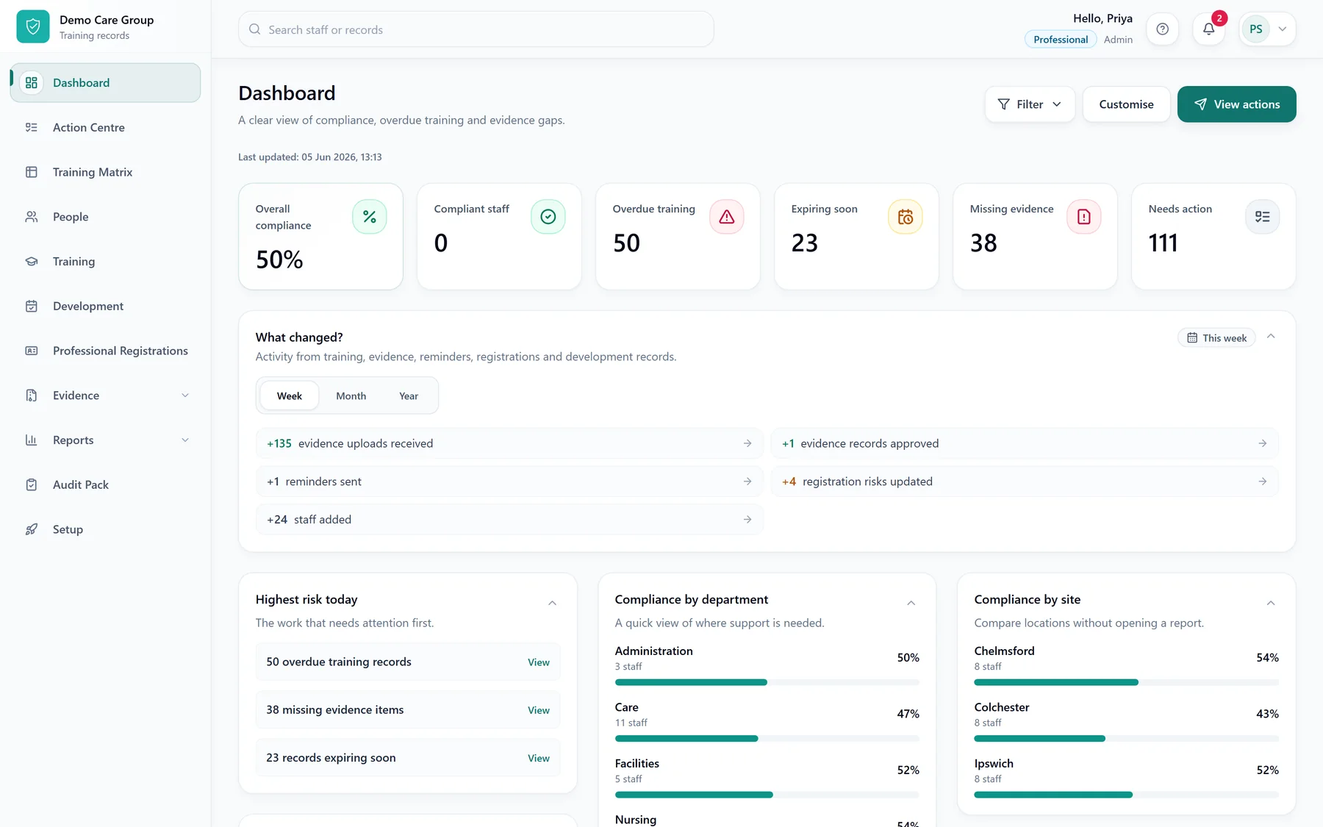Image resolution: width=1323 pixels, height=827 pixels.
Task: Click the Administration compliance progress bar
Action: click(767, 682)
